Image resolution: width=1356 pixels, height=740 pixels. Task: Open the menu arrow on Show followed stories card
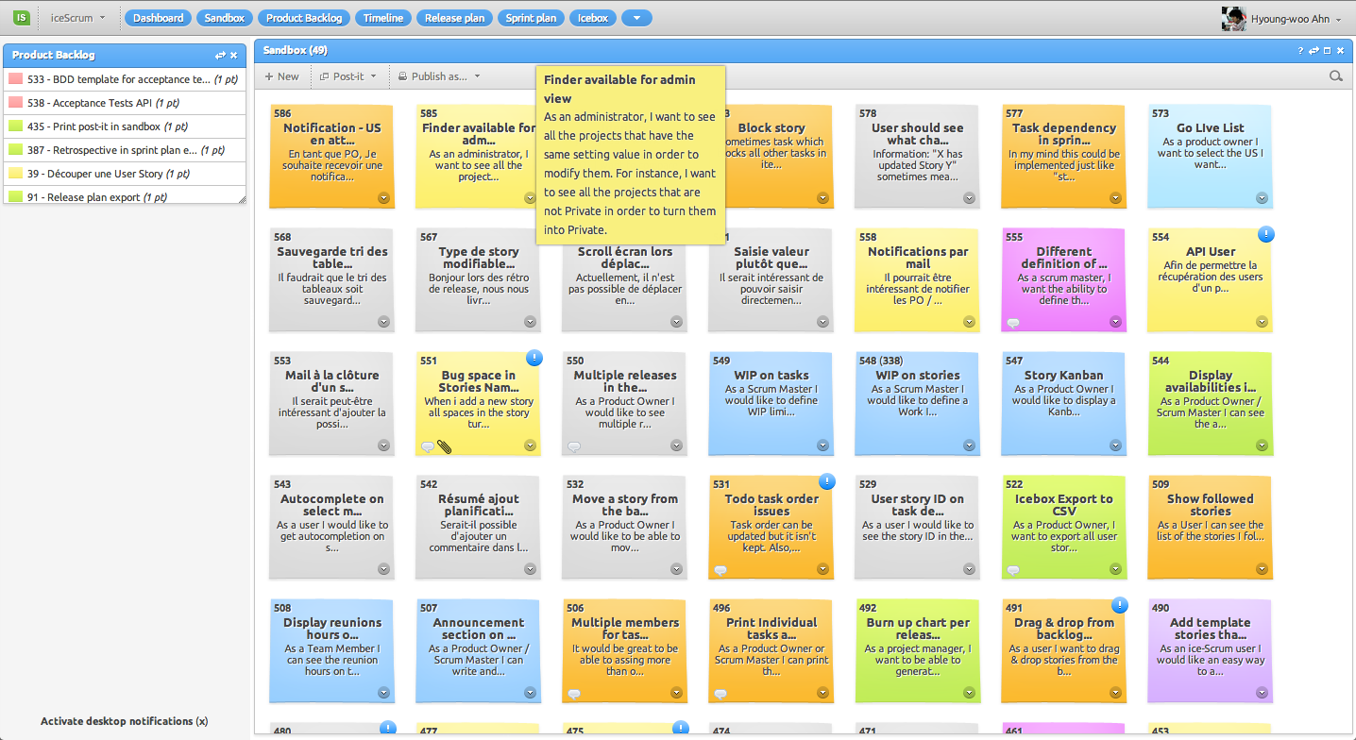tap(1263, 569)
